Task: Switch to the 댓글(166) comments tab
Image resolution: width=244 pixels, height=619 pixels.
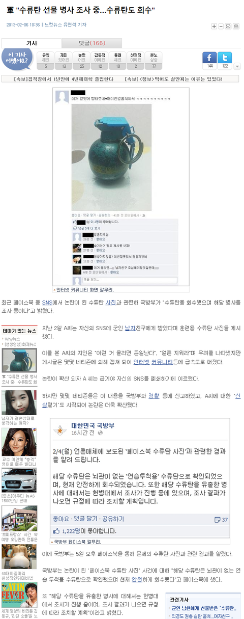Action: point(92,43)
